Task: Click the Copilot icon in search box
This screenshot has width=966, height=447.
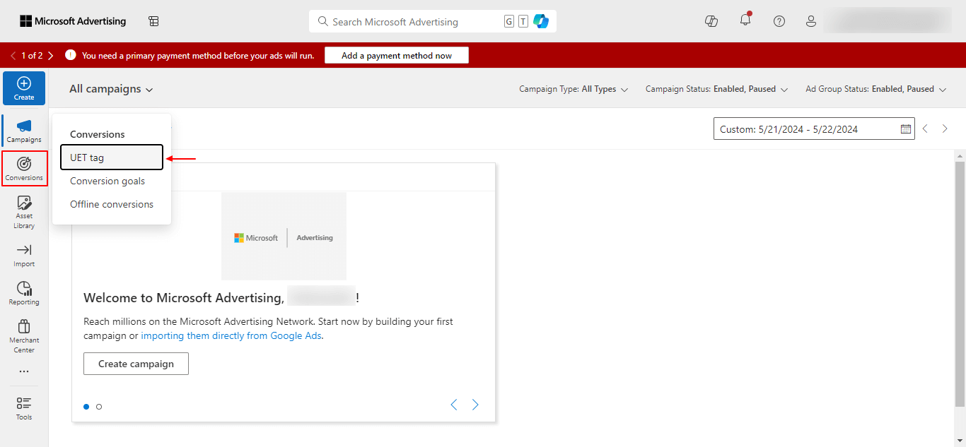Action: 541,21
